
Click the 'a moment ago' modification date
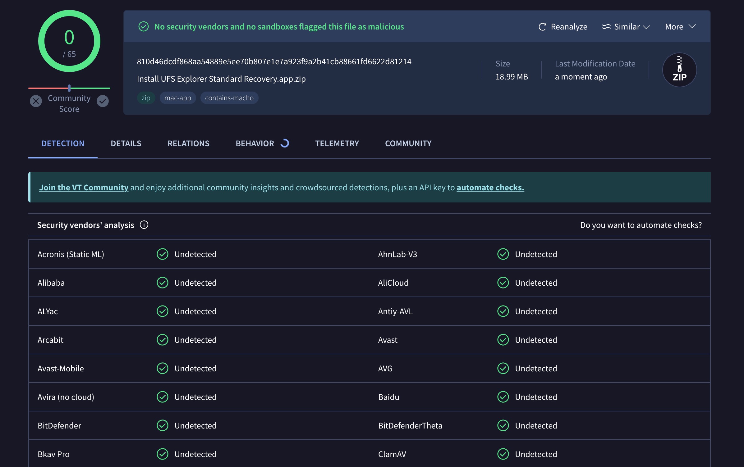point(581,76)
